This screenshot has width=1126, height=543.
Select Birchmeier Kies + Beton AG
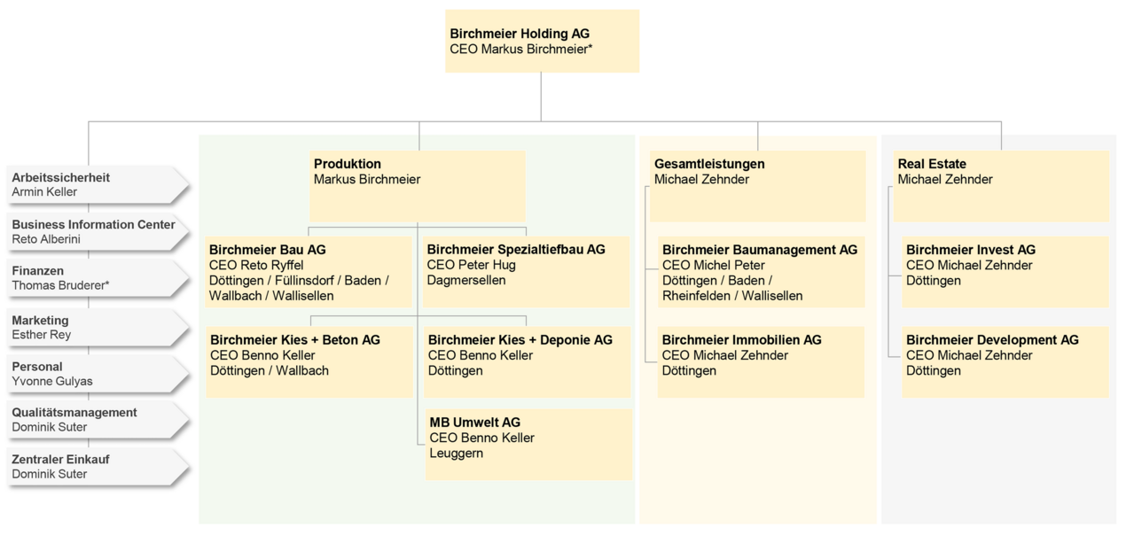[x=309, y=361]
